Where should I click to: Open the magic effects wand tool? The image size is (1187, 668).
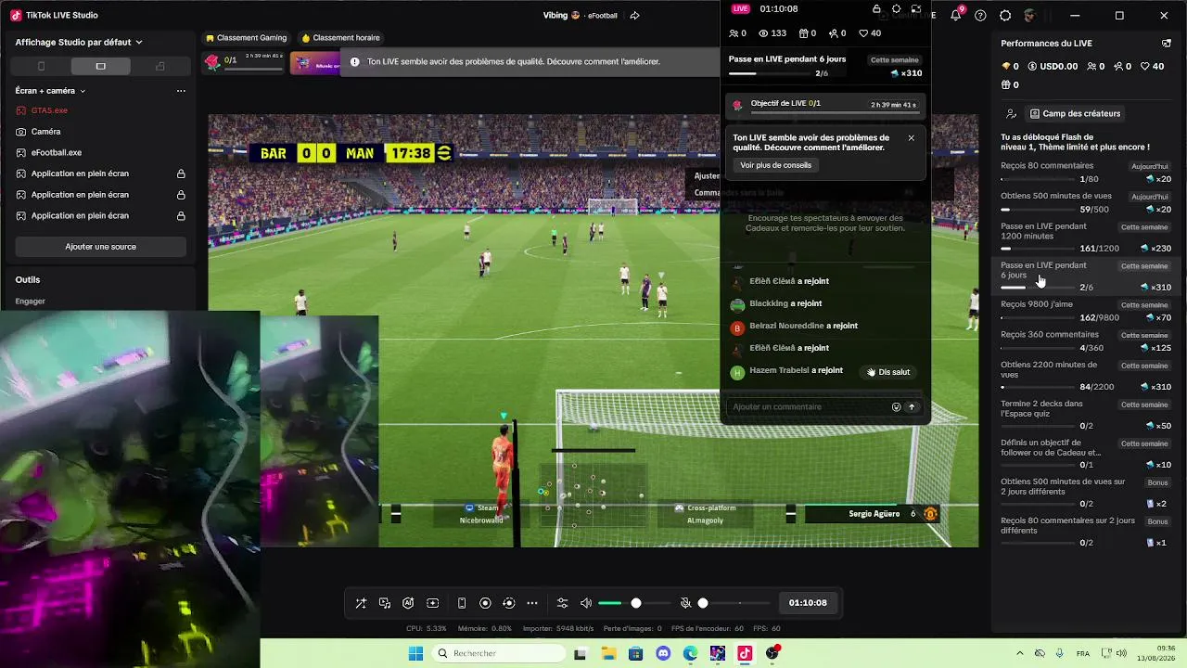point(361,603)
